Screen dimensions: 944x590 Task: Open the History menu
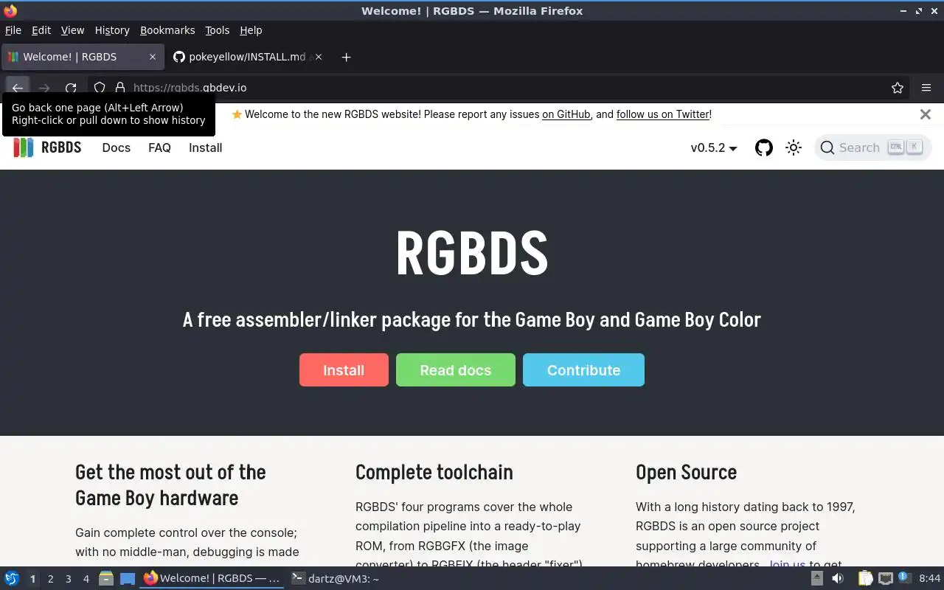tap(112, 30)
